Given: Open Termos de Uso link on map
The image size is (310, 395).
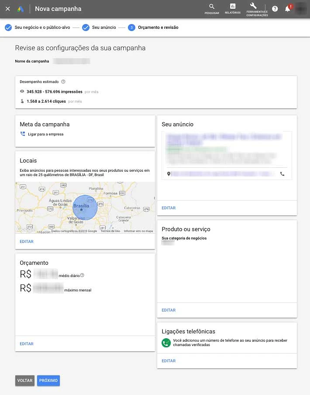Looking at the screenshot, I should [x=110, y=231].
